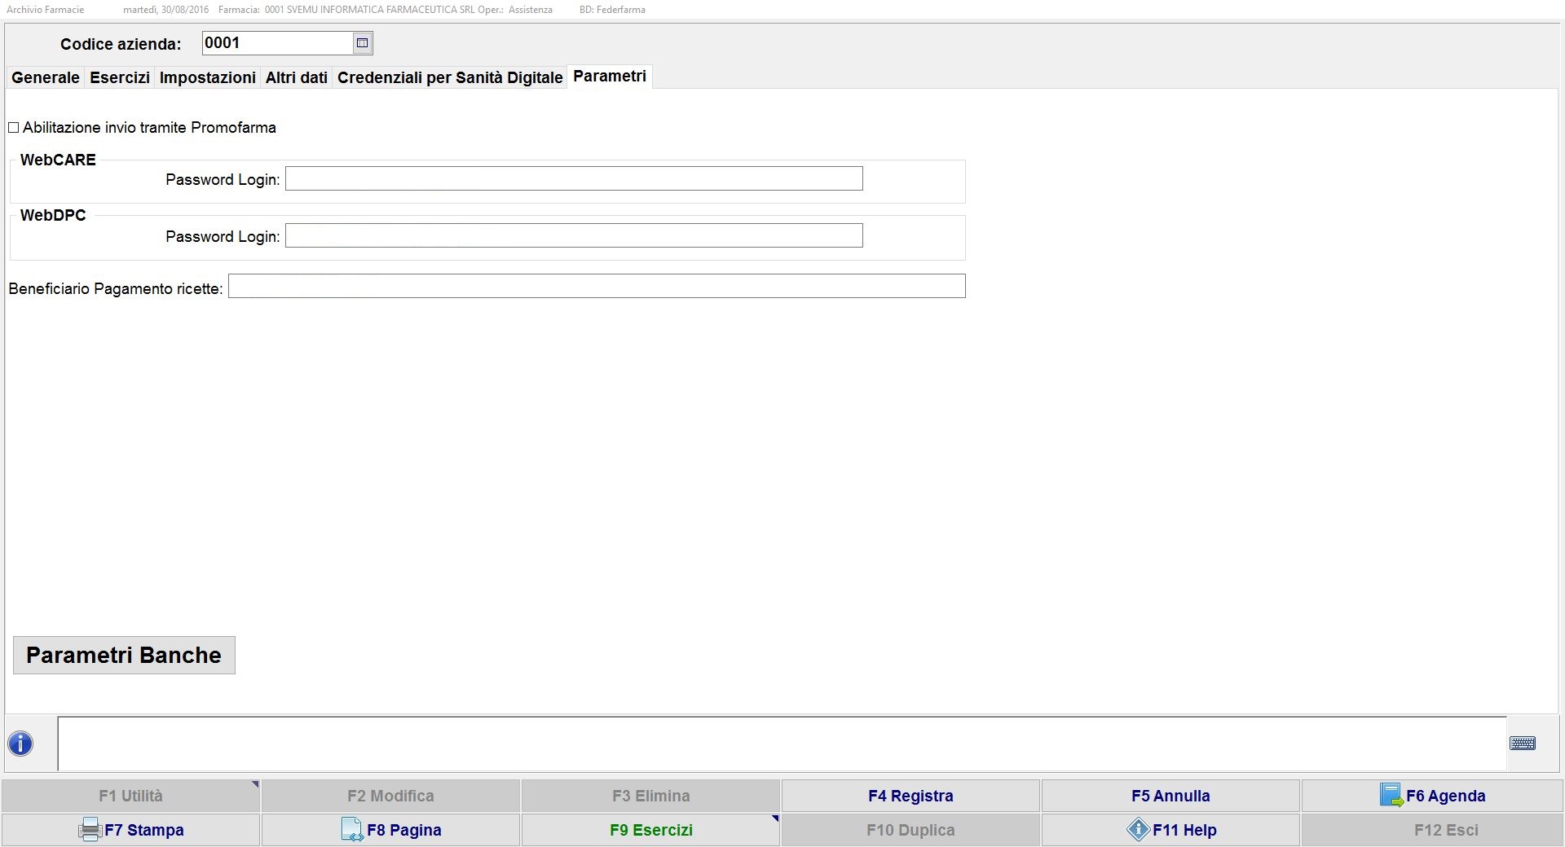Switch to the Generale tab
The height and width of the screenshot is (847, 1565).
(46, 77)
